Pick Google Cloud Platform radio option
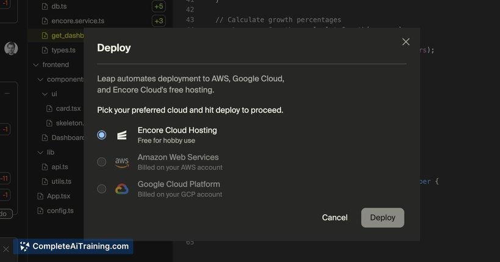Screen dimensions: 500x262 (102, 189)
